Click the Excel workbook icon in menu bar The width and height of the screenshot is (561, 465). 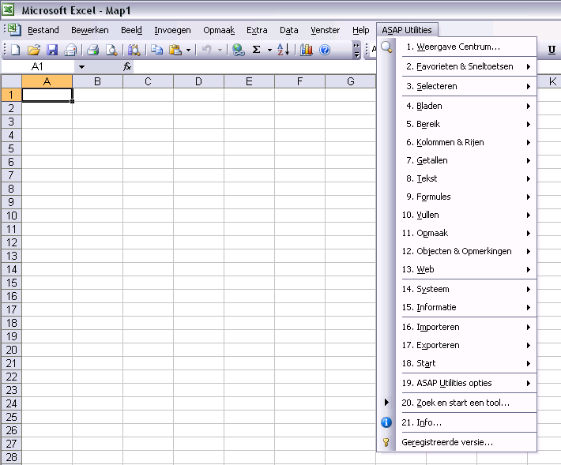click(x=14, y=30)
